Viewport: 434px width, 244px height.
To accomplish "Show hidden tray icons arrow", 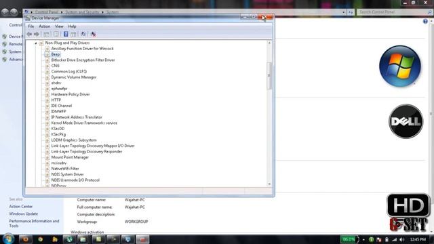I will tap(363, 239).
